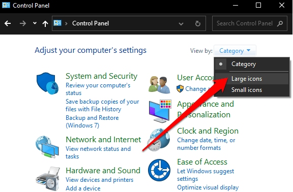
Task: Go up one level with Up arrow
Action: point(45,23)
